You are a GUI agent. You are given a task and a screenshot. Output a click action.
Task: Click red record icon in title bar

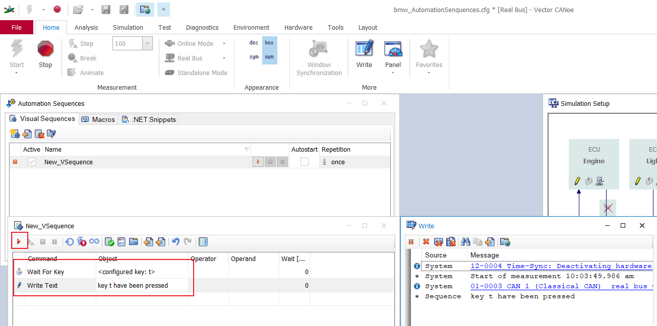click(57, 9)
